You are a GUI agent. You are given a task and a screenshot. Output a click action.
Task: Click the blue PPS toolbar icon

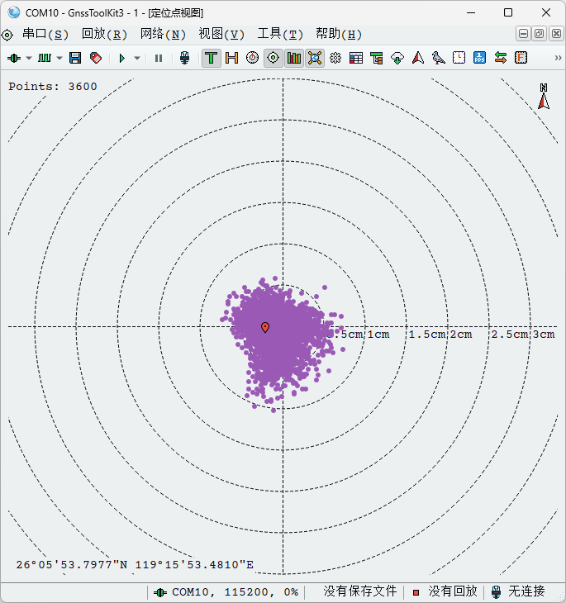pos(479,58)
